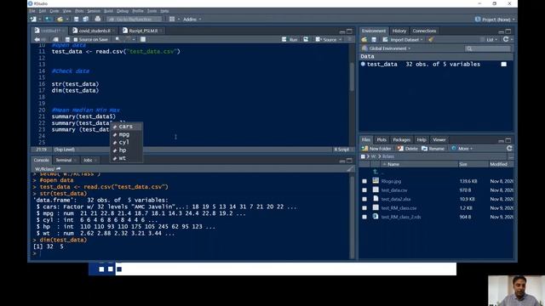Check the Rlogo.jpg file checkbox
This screenshot has height=306, width=545.
pos(364,181)
